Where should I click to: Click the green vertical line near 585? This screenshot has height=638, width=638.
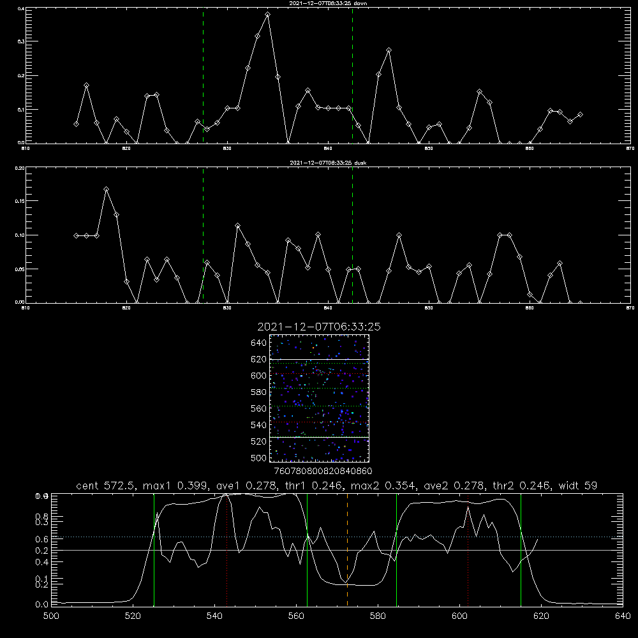[x=396, y=550]
